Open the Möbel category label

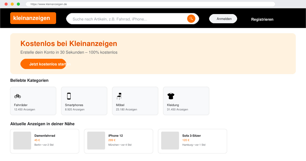coord(120,105)
